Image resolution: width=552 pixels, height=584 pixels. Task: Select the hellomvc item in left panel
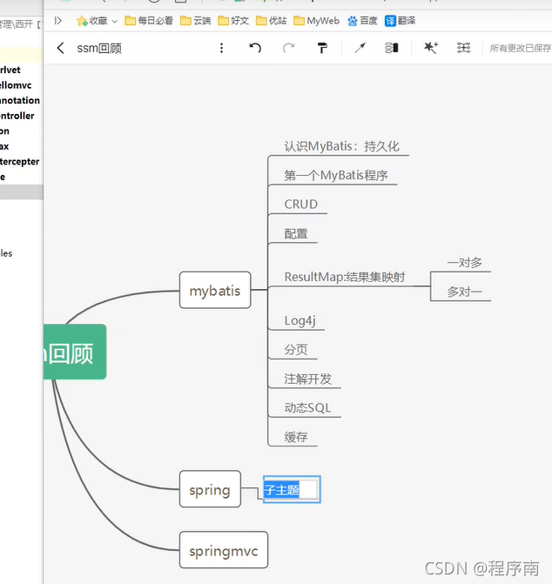[16, 85]
